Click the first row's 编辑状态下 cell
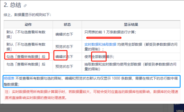This screenshot has width=184, height=112. (67, 34)
